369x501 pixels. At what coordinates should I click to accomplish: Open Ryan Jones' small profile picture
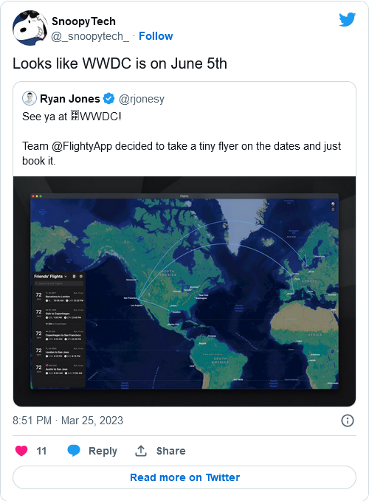click(x=30, y=98)
